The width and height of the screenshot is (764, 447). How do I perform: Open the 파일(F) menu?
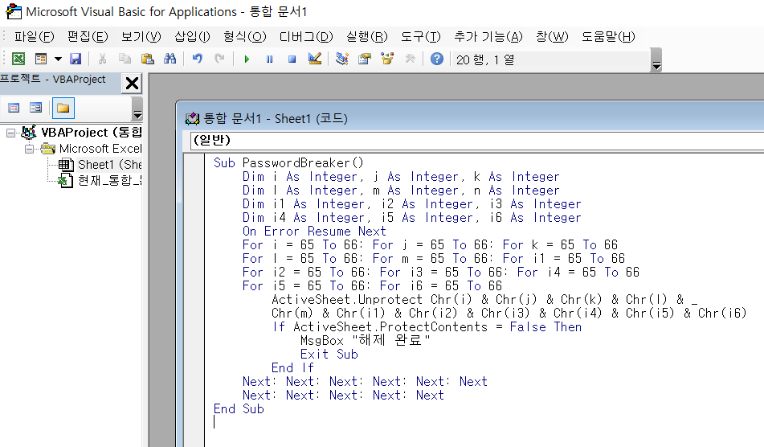34,36
